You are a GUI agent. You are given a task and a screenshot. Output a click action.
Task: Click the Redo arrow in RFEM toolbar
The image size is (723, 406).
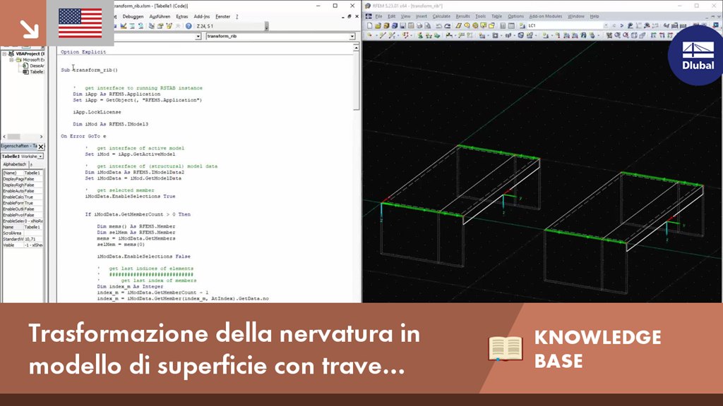(447, 26)
